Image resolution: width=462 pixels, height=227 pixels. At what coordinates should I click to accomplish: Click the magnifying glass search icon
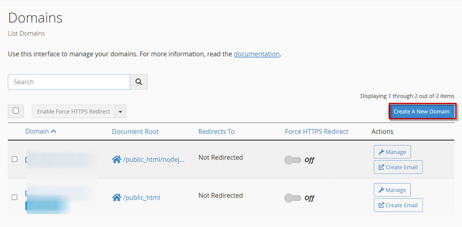coord(139,82)
